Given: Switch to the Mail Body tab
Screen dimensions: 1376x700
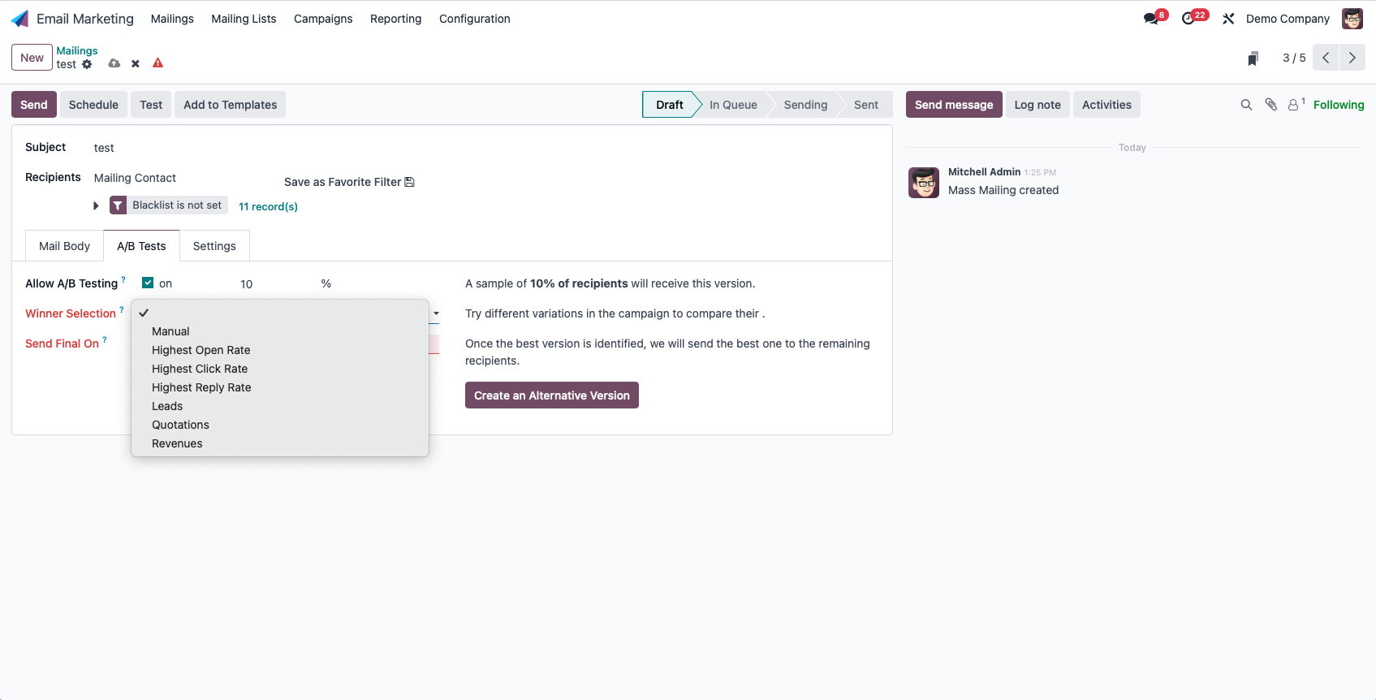Looking at the screenshot, I should tap(64, 246).
